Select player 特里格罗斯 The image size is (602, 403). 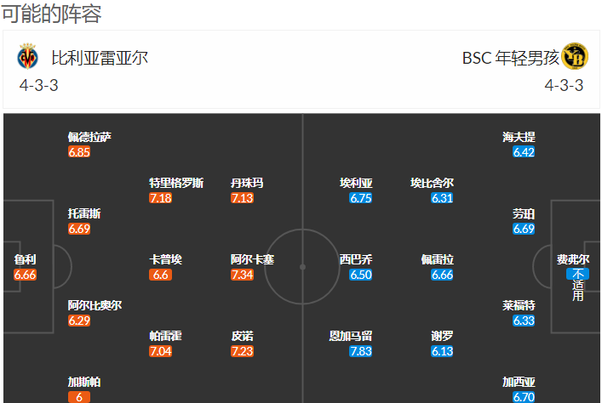tap(176, 183)
